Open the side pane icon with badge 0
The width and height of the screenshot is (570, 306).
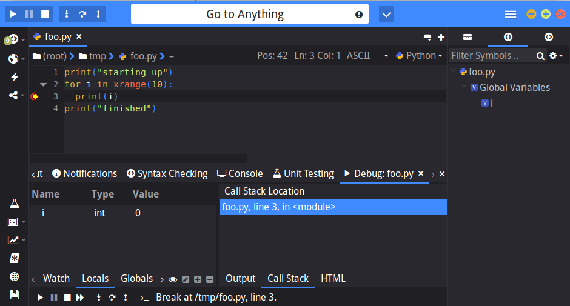(12, 39)
